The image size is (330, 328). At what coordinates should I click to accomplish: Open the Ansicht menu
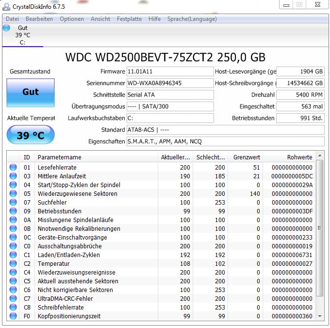pos(100,19)
